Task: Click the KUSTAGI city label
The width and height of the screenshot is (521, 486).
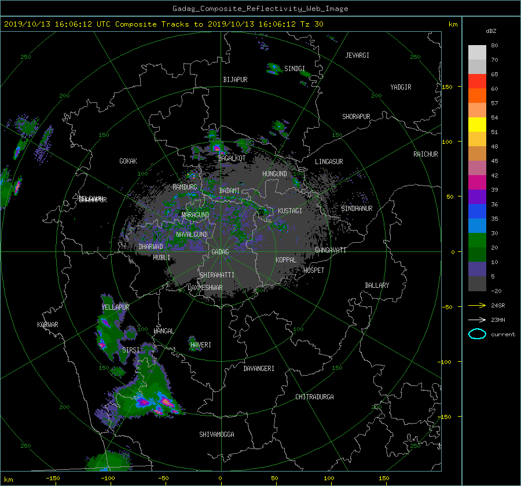Action: point(290,211)
